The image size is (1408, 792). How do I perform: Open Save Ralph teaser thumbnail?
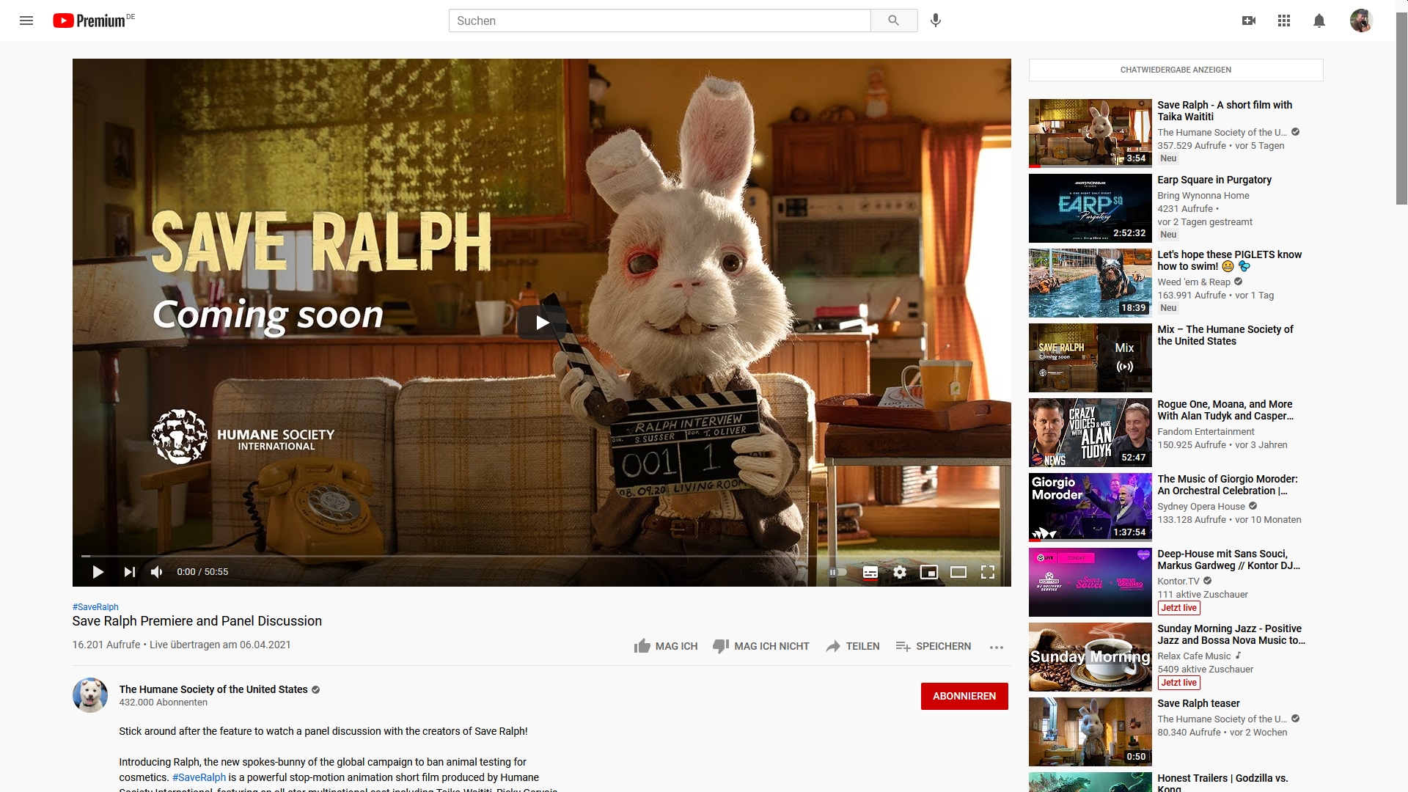pos(1090,731)
